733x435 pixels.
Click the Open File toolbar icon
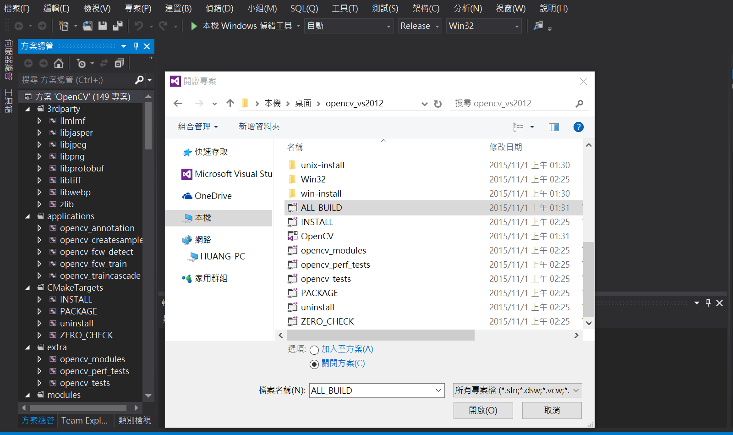88,26
